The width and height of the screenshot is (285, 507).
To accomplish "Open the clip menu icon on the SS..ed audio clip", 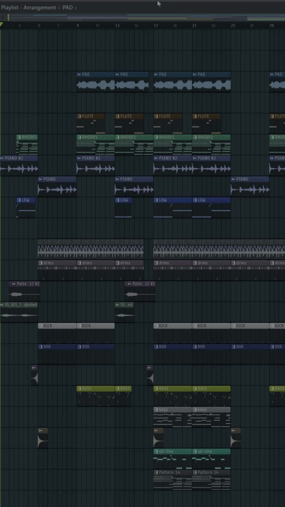I will pos(117,305).
